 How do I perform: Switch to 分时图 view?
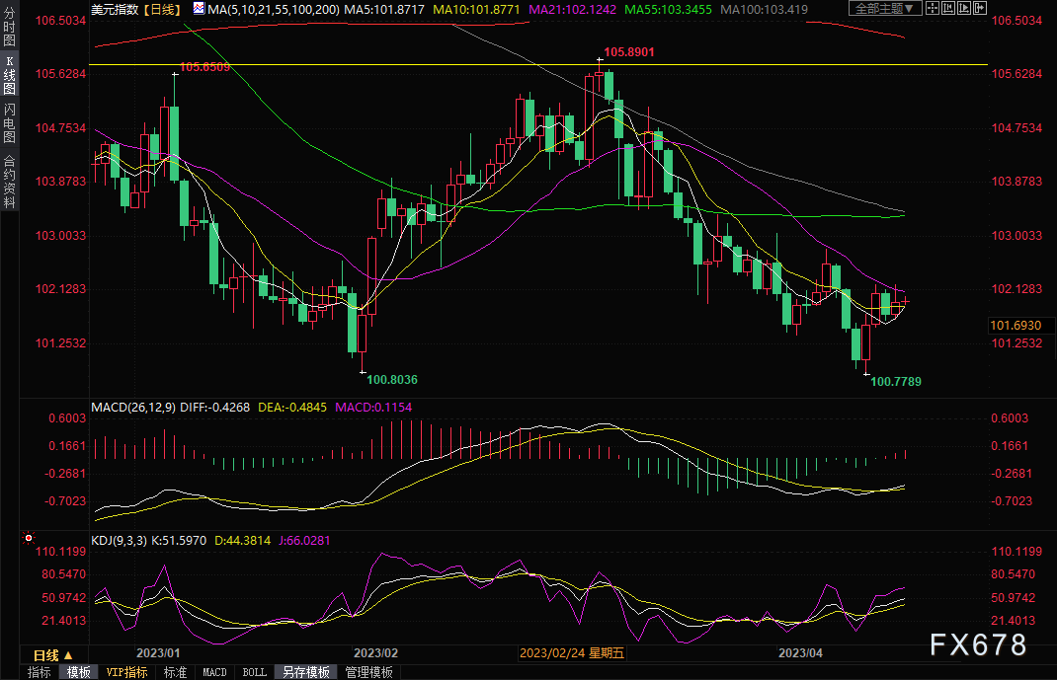pyautogui.click(x=9, y=28)
